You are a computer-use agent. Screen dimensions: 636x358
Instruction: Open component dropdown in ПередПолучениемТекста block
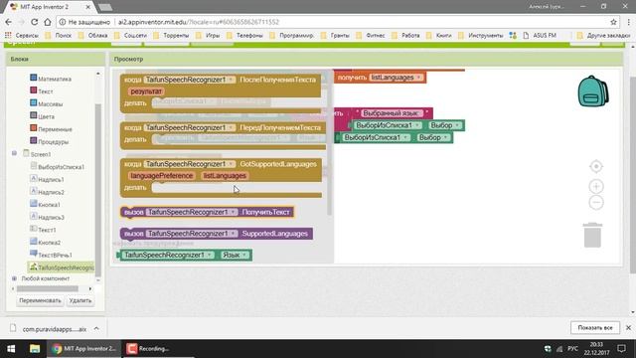(231, 127)
